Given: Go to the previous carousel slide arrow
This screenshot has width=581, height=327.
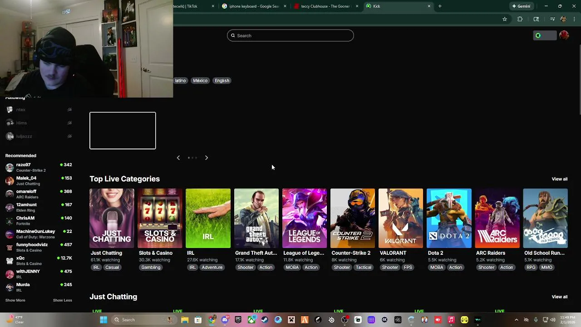Looking at the screenshot, I should 178,158.
